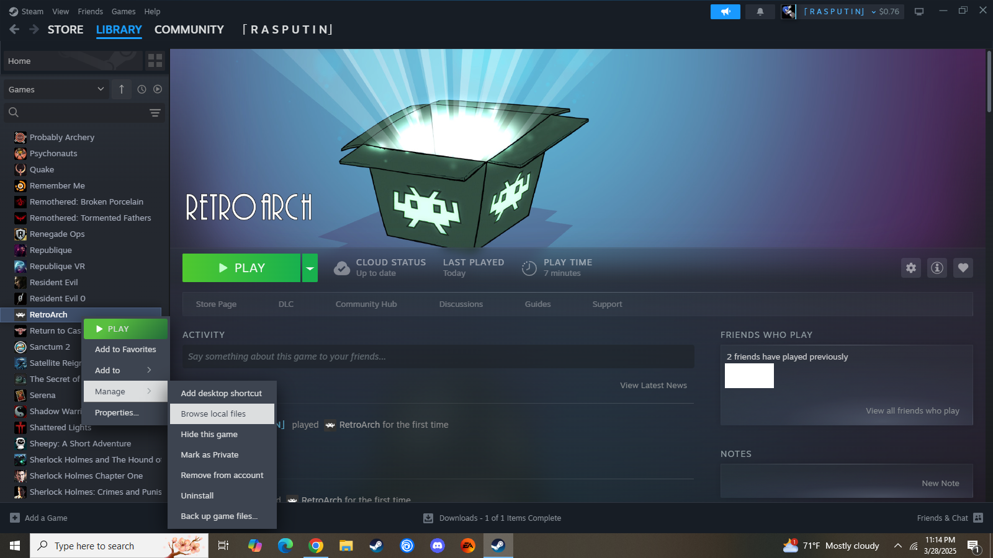
Task: Click the game page vertical scrollbar
Action: coord(989,81)
